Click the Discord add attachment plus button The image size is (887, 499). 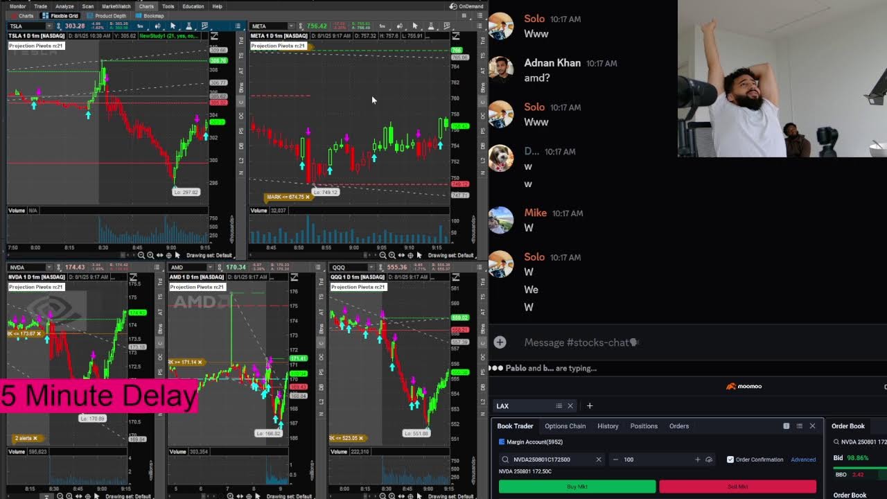[x=500, y=342]
